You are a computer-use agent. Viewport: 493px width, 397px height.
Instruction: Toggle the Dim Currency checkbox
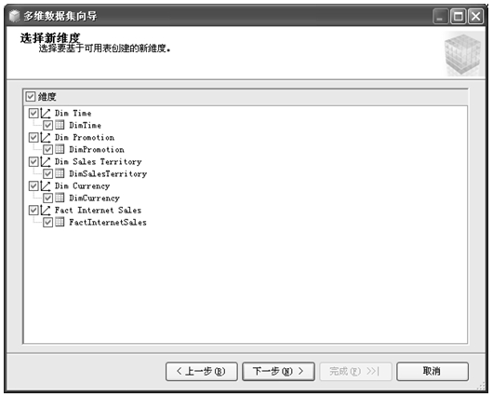pyautogui.click(x=33, y=185)
